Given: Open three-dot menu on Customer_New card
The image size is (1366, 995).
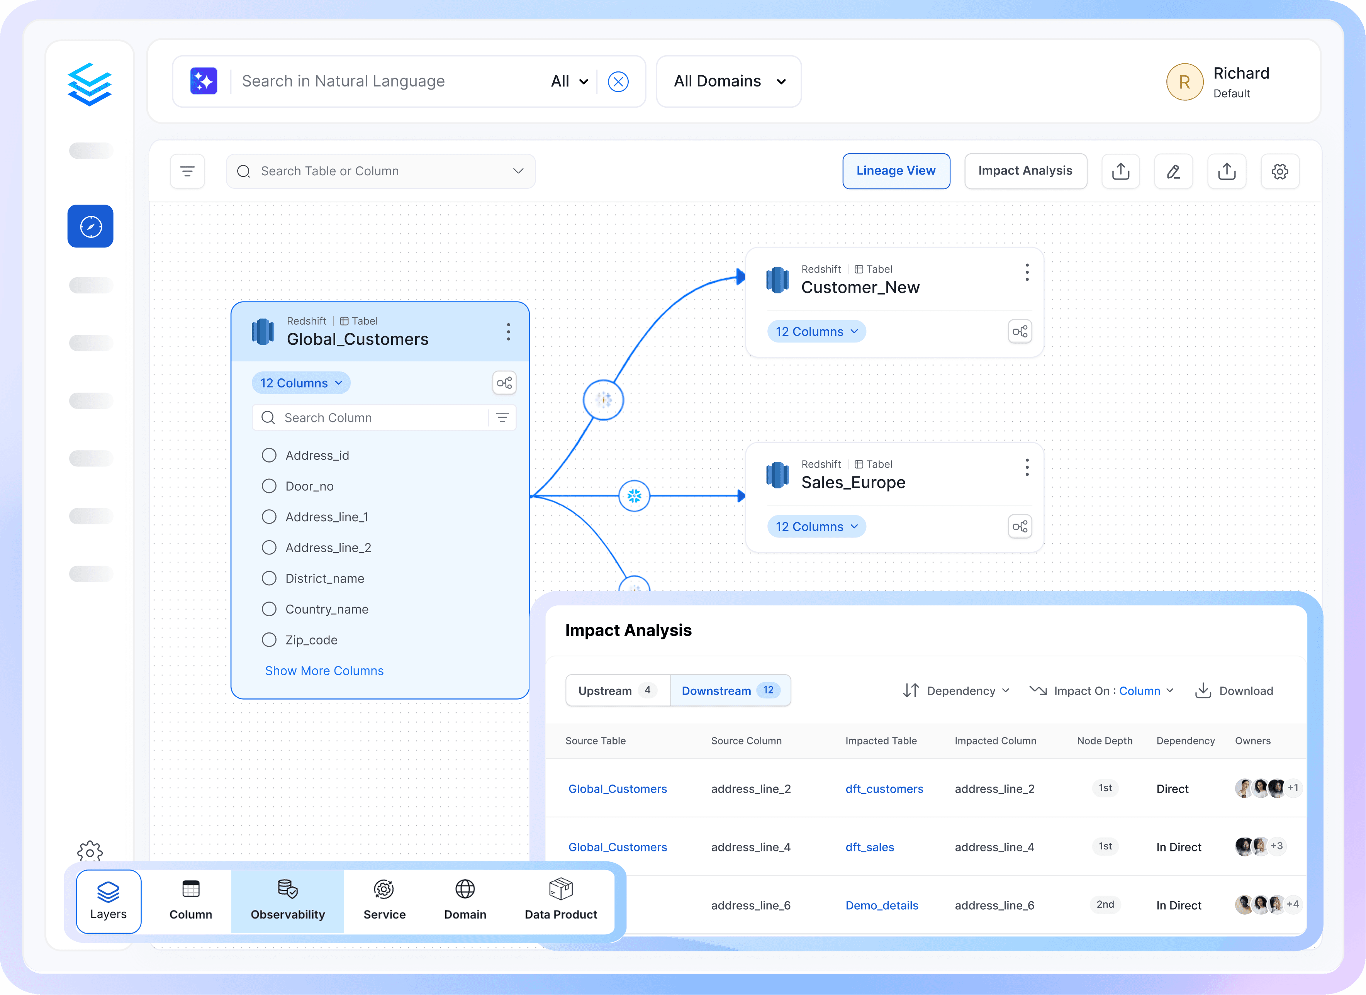Looking at the screenshot, I should 1026,272.
